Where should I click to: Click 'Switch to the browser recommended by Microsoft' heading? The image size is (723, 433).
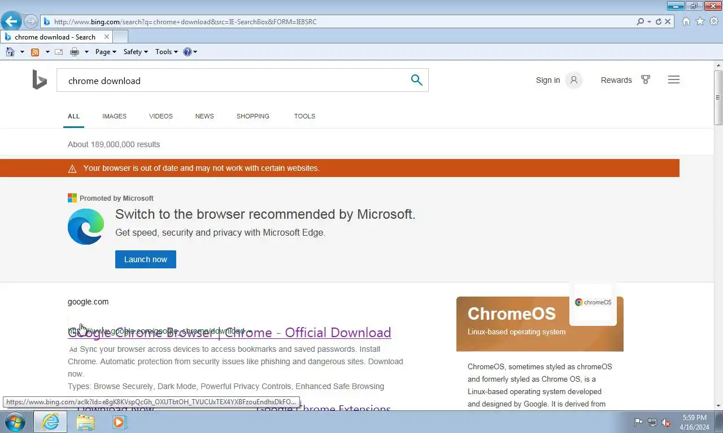point(265,214)
